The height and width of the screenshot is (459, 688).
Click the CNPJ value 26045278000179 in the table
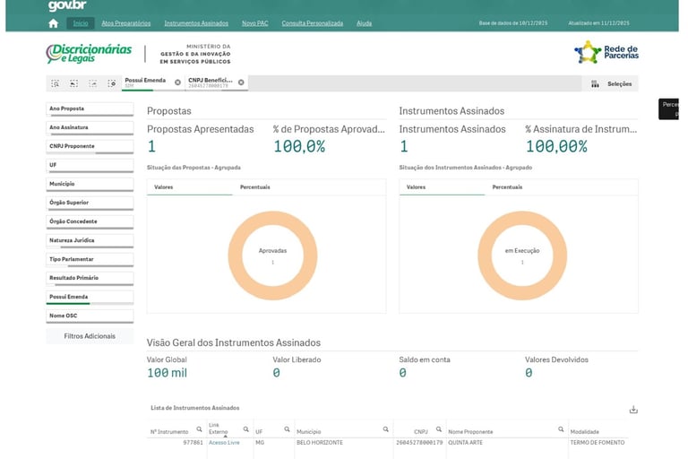(419, 443)
